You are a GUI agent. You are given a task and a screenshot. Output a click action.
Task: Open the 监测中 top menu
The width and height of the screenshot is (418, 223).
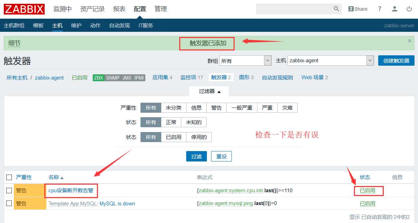(x=63, y=9)
